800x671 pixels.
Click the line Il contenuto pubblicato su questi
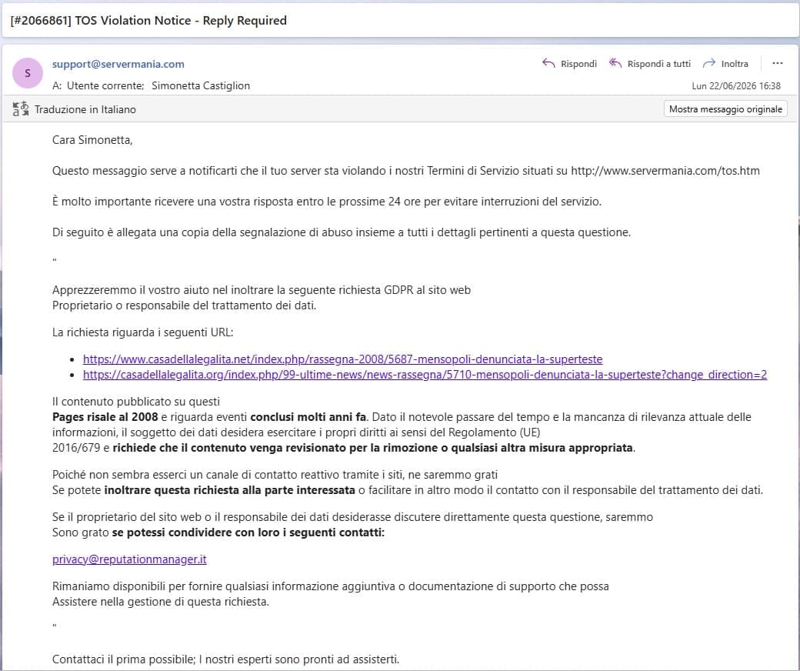(135, 402)
